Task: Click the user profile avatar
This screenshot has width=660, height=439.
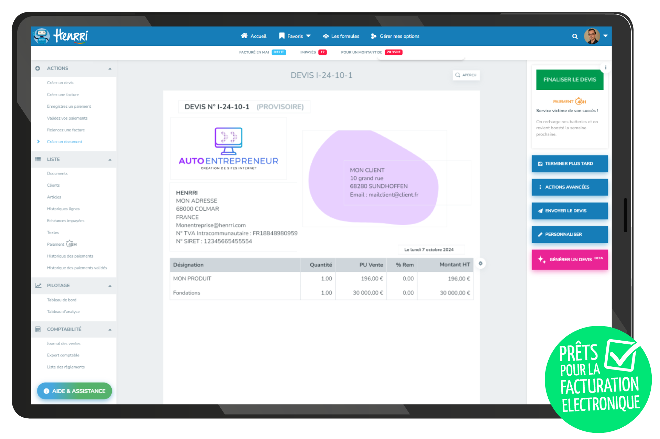Action: click(x=592, y=36)
